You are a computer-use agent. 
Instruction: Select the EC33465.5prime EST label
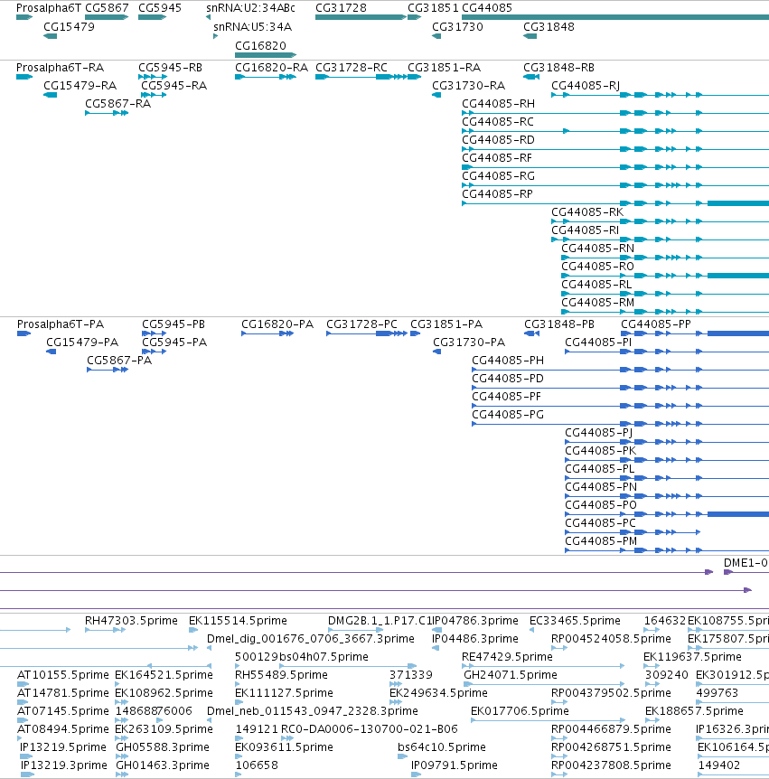(x=575, y=621)
